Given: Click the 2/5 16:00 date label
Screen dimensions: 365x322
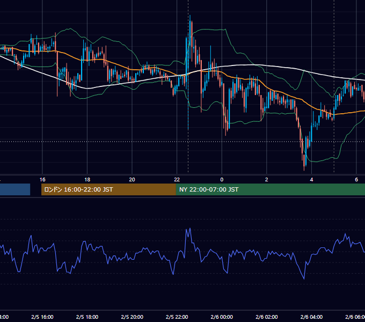Looking at the screenshot, I should pos(42,317).
